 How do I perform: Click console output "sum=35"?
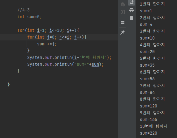click(x=147, y=65)
